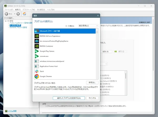The image size is (158, 117).
Task: Click the bottom horizontal scrollbar of main window
Action: [80, 113]
